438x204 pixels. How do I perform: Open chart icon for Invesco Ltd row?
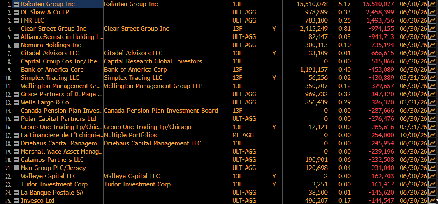(x=432, y=201)
